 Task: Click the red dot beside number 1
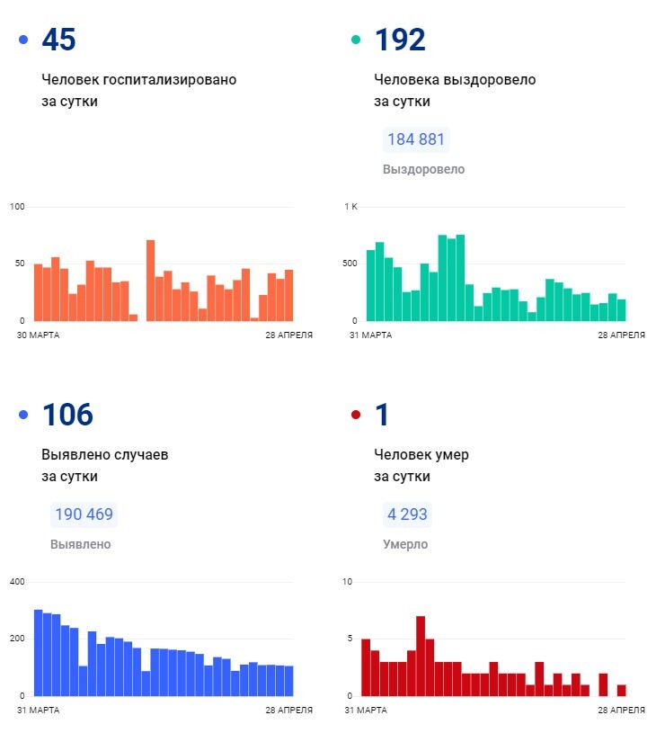pos(356,415)
